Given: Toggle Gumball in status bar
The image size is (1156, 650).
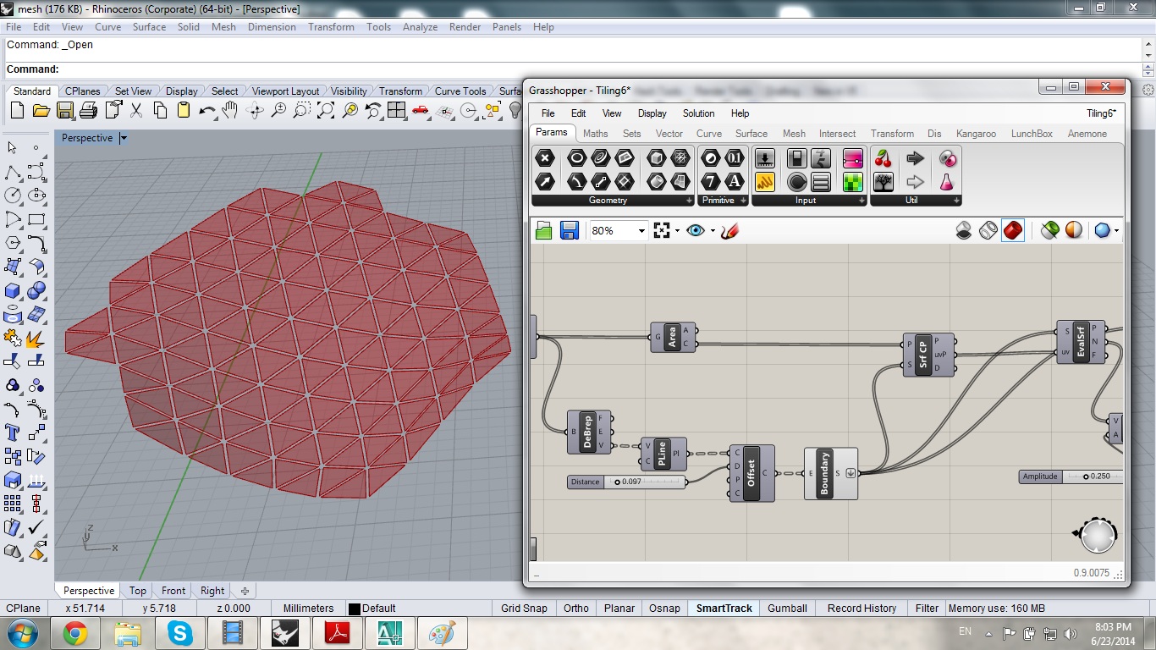Looking at the screenshot, I should pyautogui.click(x=787, y=608).
